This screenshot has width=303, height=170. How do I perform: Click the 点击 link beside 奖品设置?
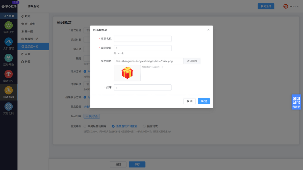pyautogui.click(x=86, y=107)
